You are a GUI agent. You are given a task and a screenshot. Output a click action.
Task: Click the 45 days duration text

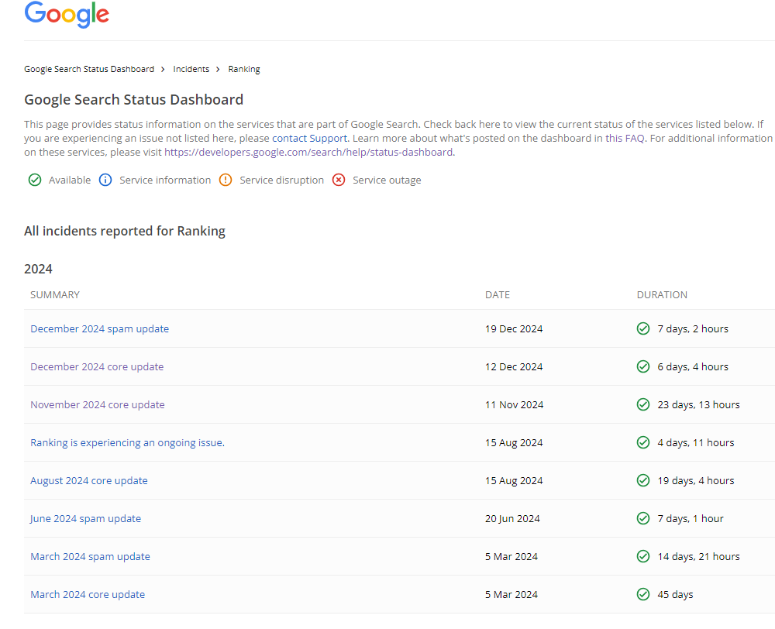675,594
